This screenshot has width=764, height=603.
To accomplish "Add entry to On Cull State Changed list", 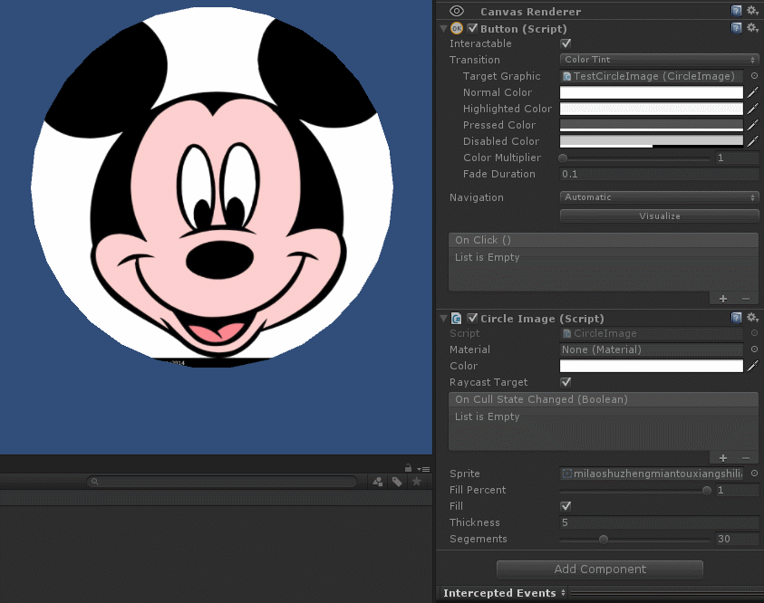I will tap(723, 458).
